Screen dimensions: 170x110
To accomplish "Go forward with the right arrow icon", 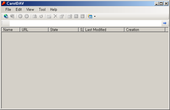I will point(27,16).
